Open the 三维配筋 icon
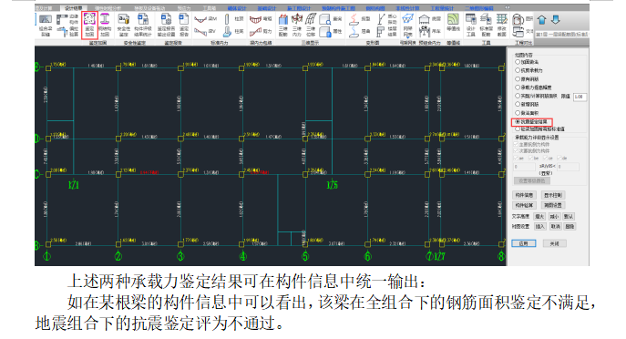 point(283,25)
